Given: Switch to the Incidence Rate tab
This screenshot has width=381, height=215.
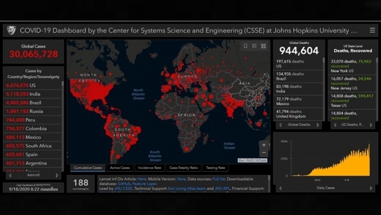Looking at the screenshot, I should tap(150, 168).
